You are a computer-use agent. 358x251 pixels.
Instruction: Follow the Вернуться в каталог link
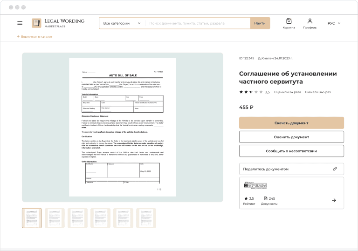coord(35,36)
